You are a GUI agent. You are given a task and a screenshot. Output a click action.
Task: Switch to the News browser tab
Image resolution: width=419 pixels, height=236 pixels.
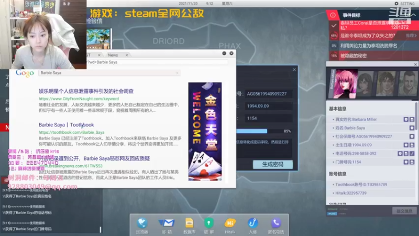click(113, 55)
